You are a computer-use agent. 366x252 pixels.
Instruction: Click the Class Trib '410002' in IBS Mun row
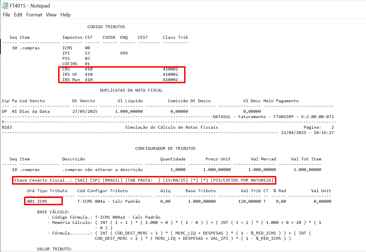click(x=170, y=80)
